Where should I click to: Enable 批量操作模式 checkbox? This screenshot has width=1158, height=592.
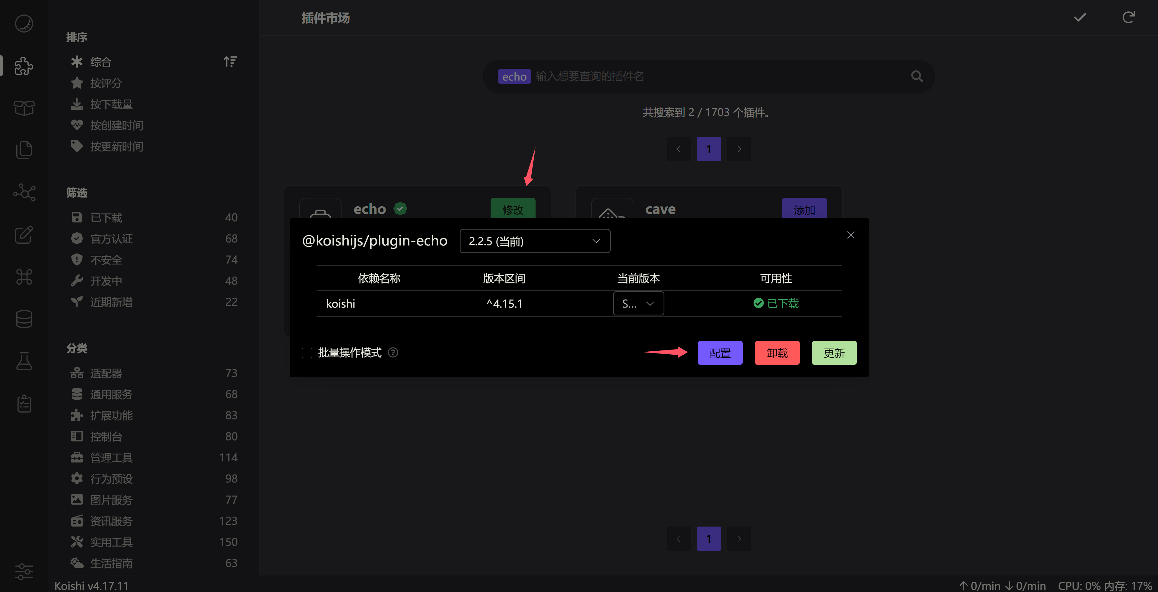click(x=307, y=353)
